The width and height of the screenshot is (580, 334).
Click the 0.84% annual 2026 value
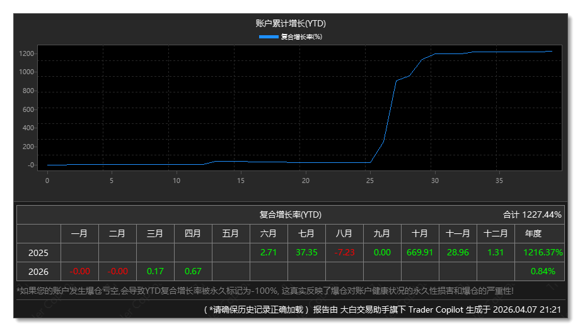[543, 271]
